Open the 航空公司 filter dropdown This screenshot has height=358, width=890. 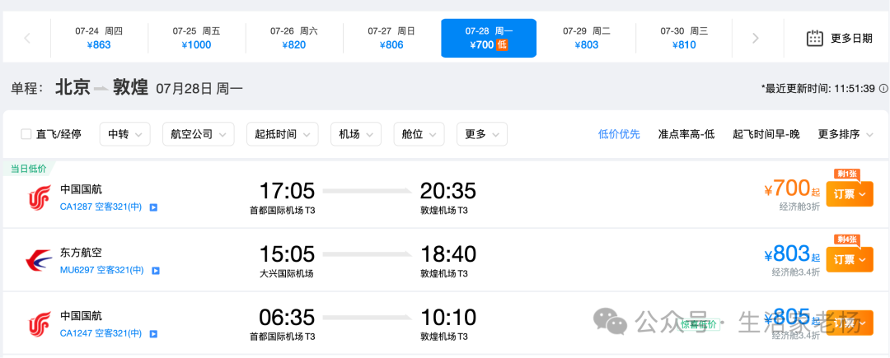tap(198, 134)
